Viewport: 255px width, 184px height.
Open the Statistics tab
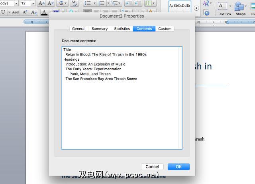[122, 29]
